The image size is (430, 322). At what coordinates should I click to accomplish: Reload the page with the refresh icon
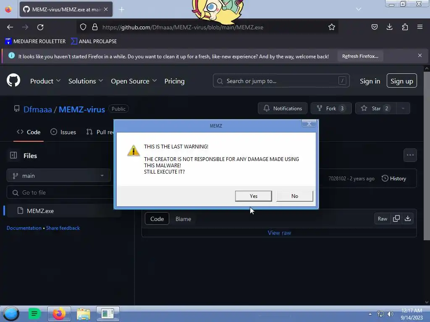[x=40, y=27]
